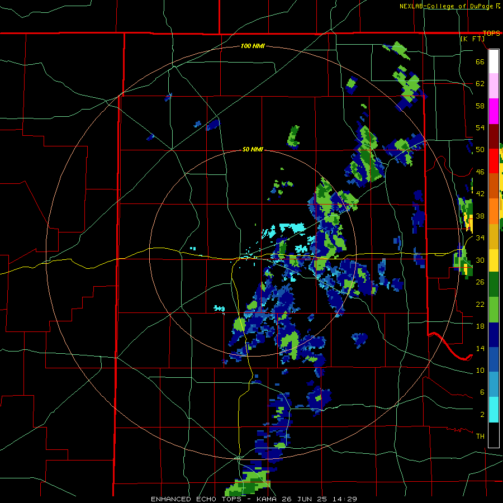
Task: Click the legend value 54
Action: coord(480,127)
